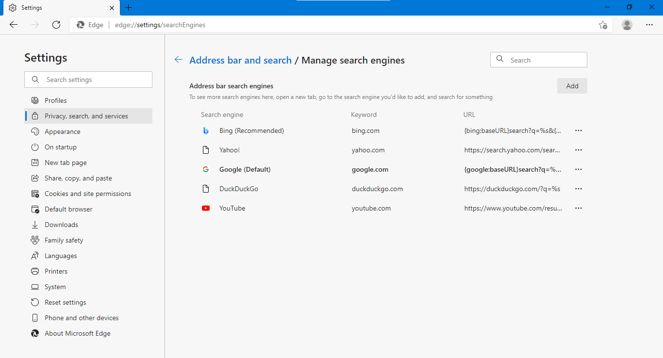Click the YouTube logo icon
Screen dimensions: 663x358
pyautogui.click(x=206, y=208)
